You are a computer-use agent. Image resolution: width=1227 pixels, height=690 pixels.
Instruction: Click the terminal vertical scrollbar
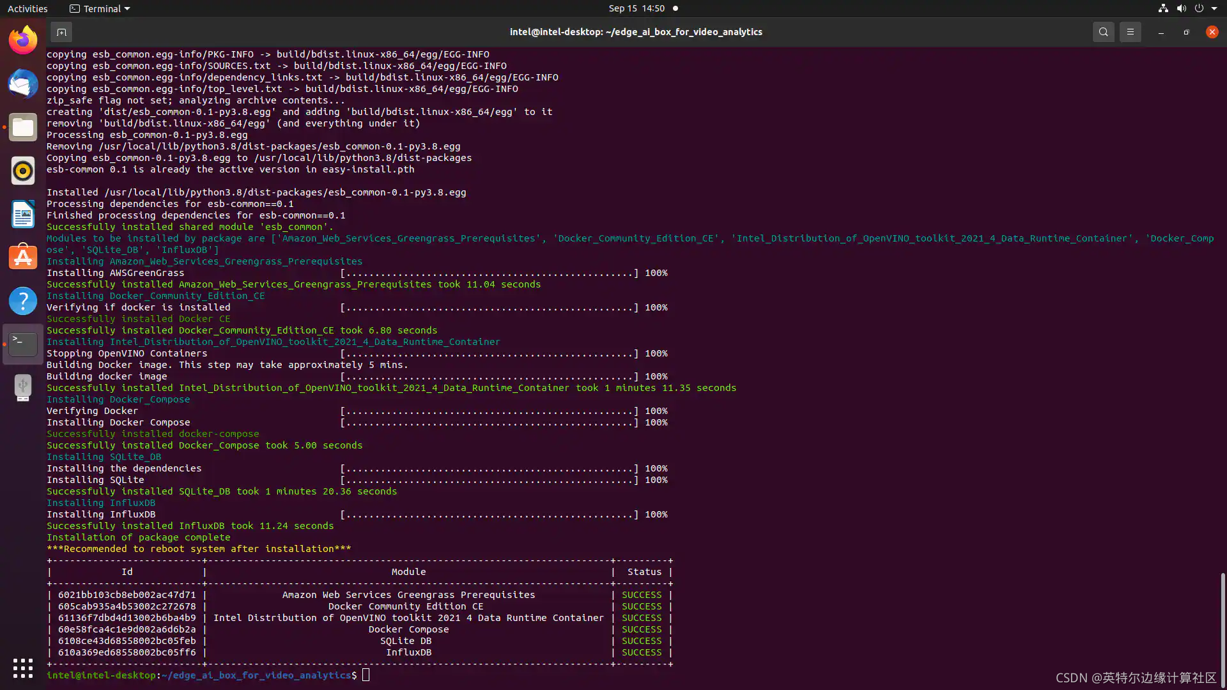(1223, 629)
